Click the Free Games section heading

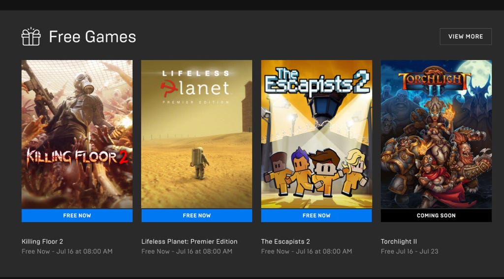pos(92,36)
